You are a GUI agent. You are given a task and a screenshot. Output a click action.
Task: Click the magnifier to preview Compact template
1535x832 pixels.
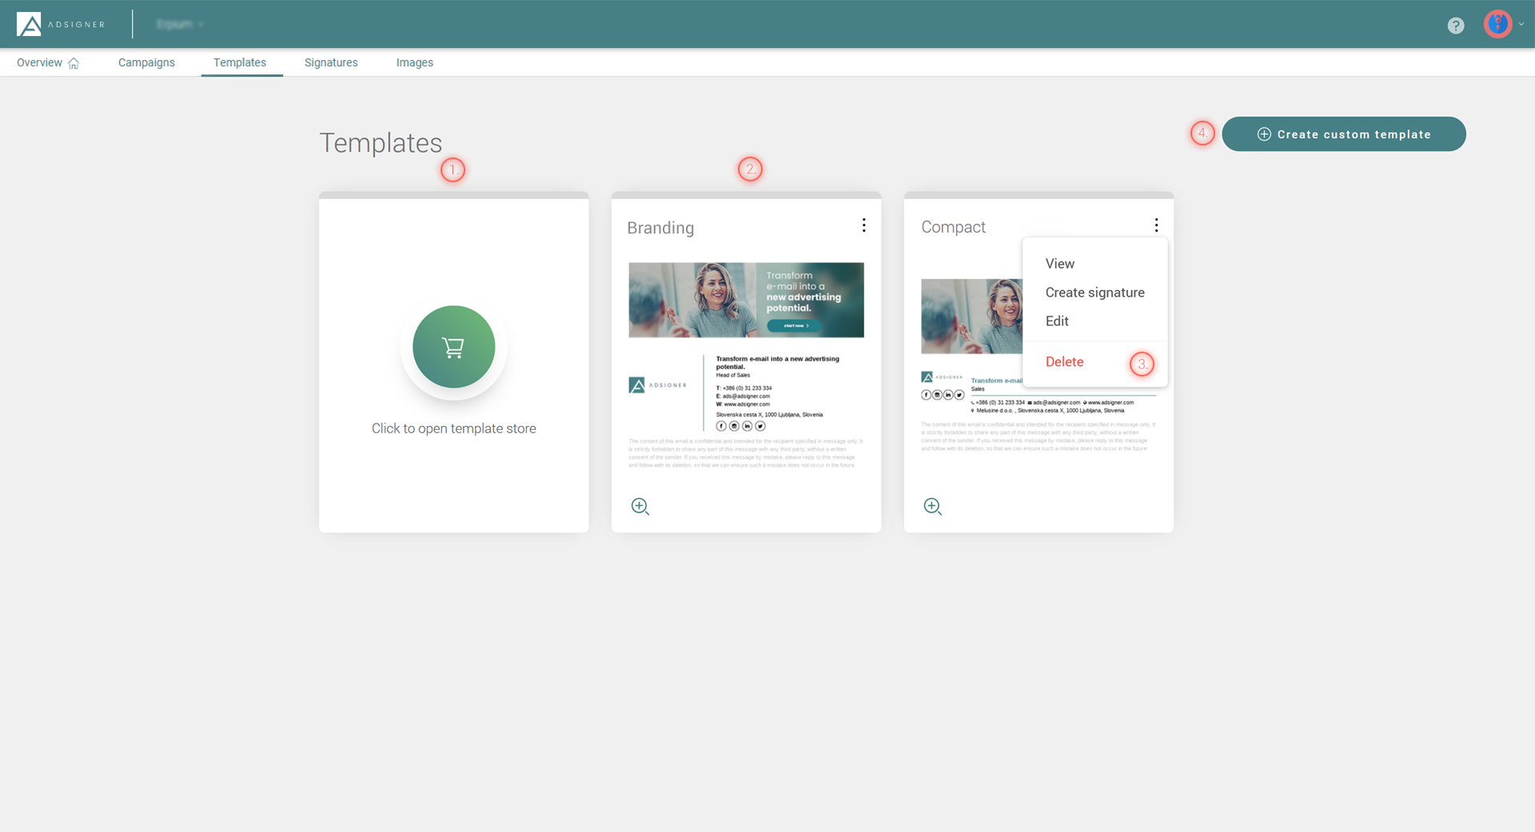pos(932,506)
